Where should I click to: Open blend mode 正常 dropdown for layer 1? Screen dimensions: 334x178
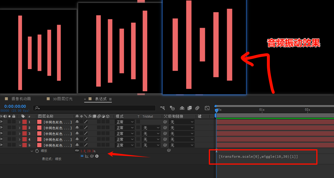[125, 122]
